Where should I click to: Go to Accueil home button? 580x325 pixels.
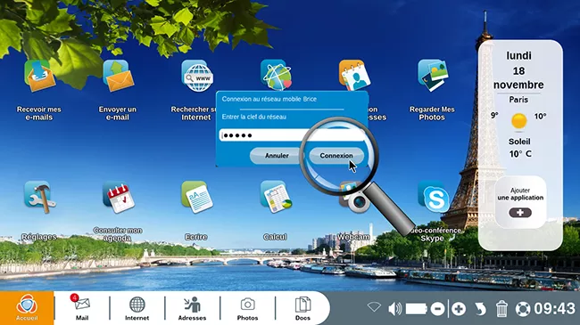[x=27, y=308]
